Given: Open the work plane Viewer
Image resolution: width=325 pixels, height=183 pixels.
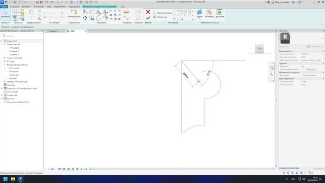Looking at the screenshot, I should tap(219, 14).
